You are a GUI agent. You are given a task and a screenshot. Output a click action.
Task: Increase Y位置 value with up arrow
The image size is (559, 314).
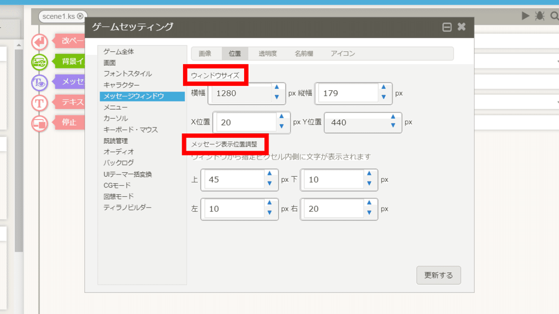tap(393, 116)
